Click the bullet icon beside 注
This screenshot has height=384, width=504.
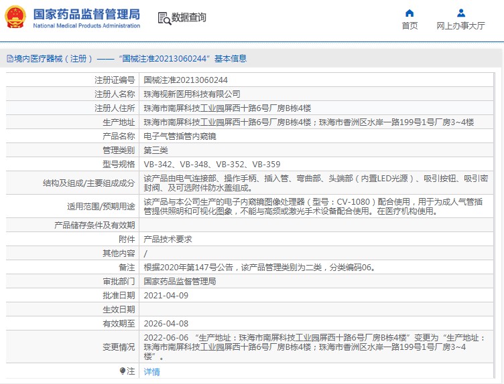point(122,371)
